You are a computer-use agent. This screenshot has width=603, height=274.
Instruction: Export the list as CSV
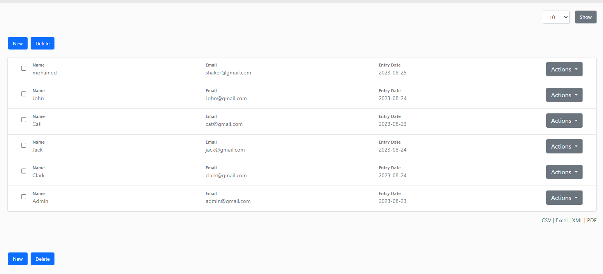[546, 221]
